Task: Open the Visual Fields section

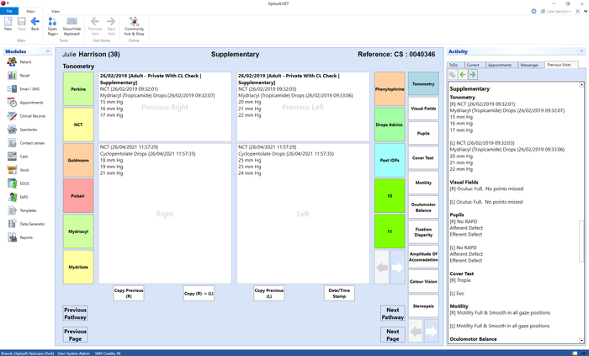Action: click(x=423, y=109)
